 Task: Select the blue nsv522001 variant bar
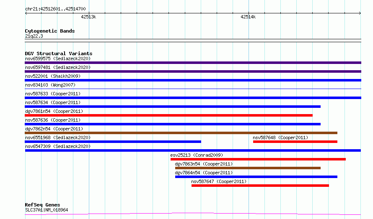pyautogui.click(x=193, y=80)
